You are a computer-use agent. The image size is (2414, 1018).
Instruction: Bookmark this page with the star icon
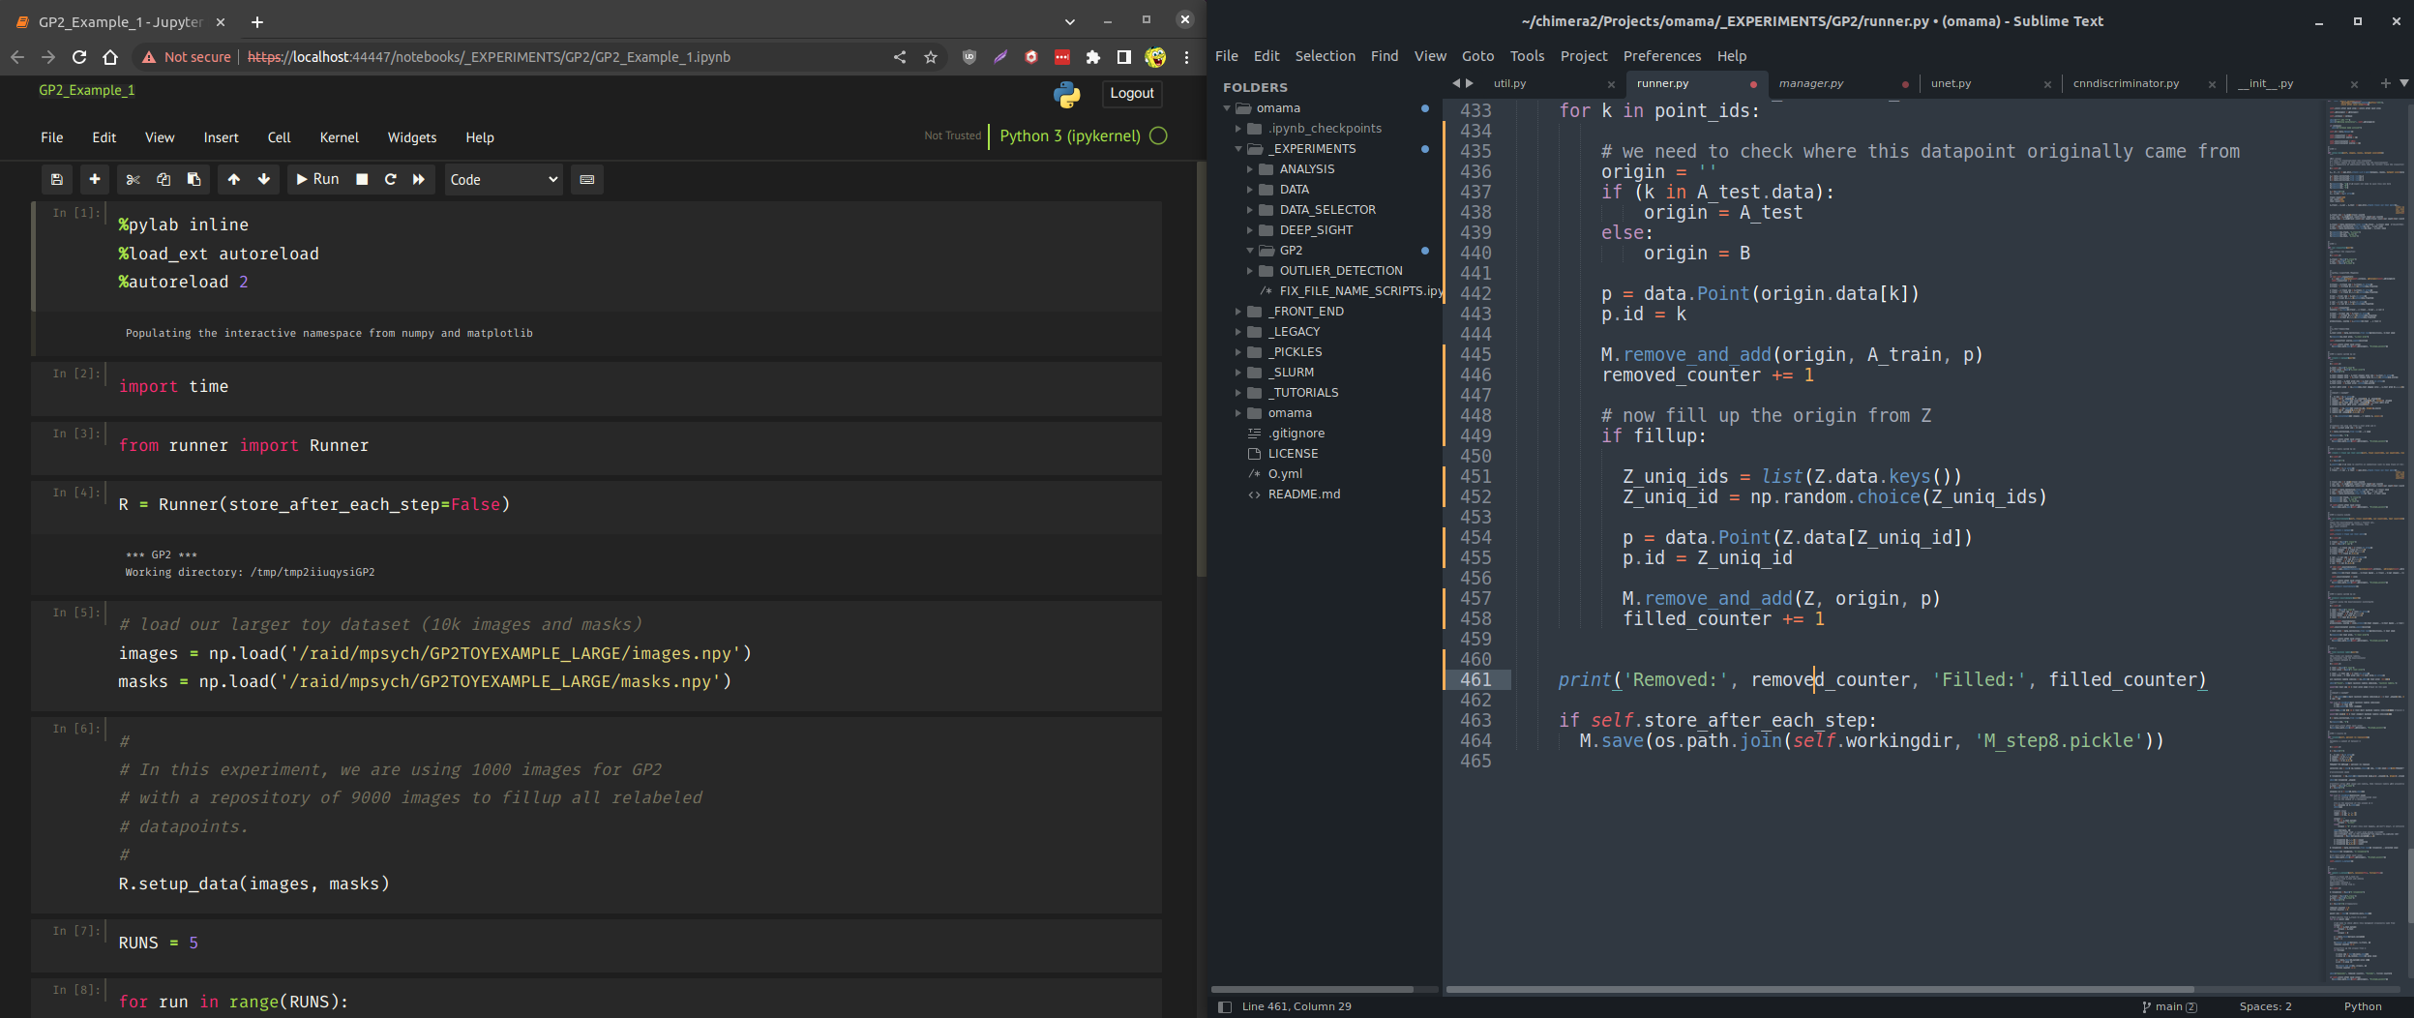(931, 57)
